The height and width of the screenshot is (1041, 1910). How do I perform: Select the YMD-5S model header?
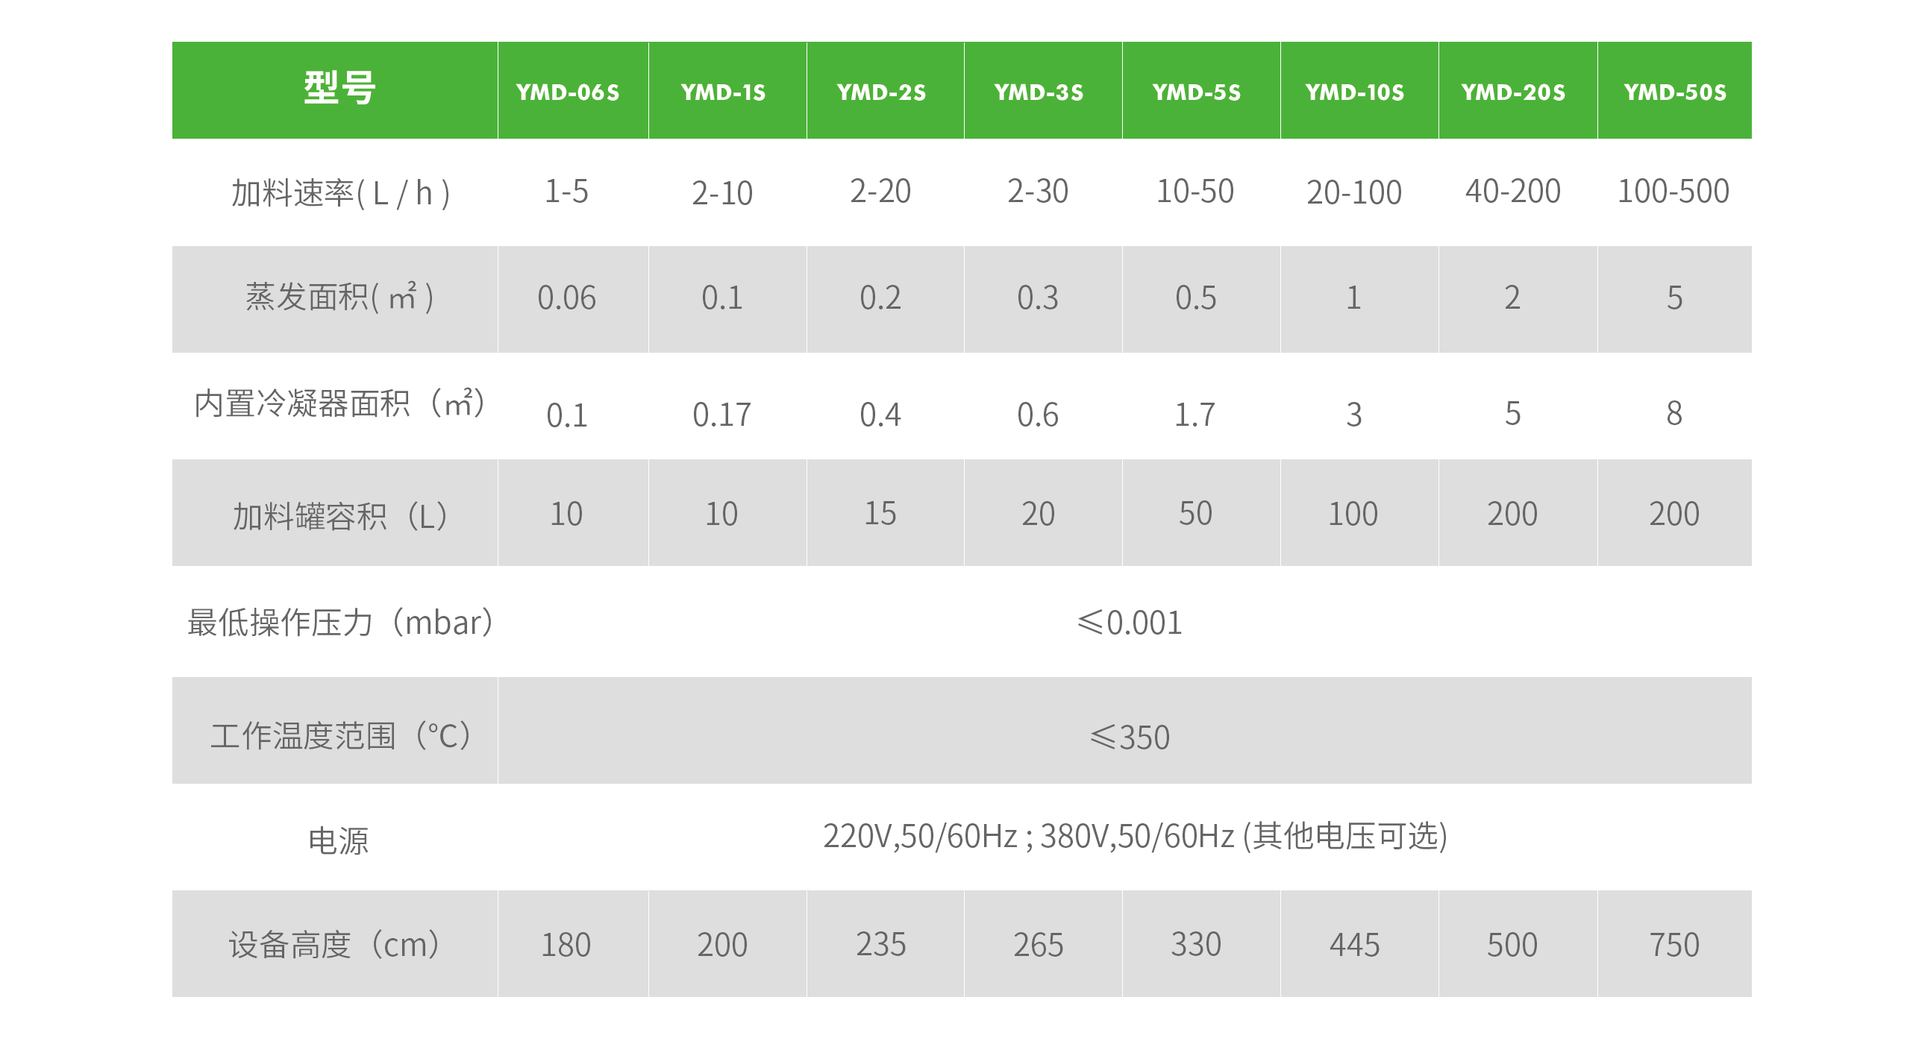1196,92
